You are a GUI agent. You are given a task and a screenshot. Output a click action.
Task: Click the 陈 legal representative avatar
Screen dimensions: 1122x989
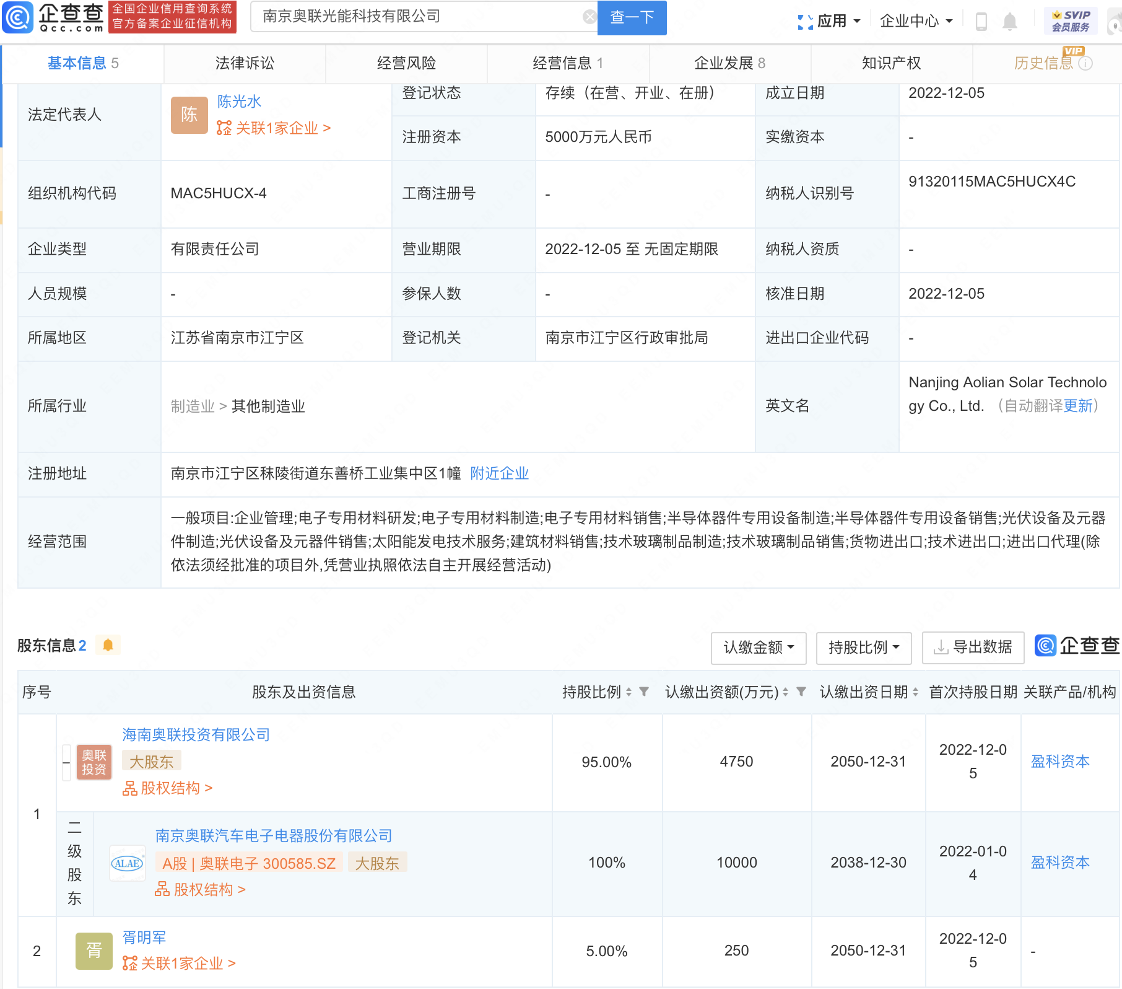[x=189, y=115]
